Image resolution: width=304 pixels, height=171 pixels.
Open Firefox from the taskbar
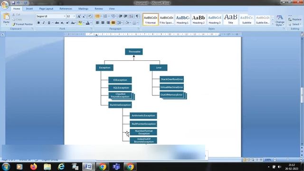point(34,167)
